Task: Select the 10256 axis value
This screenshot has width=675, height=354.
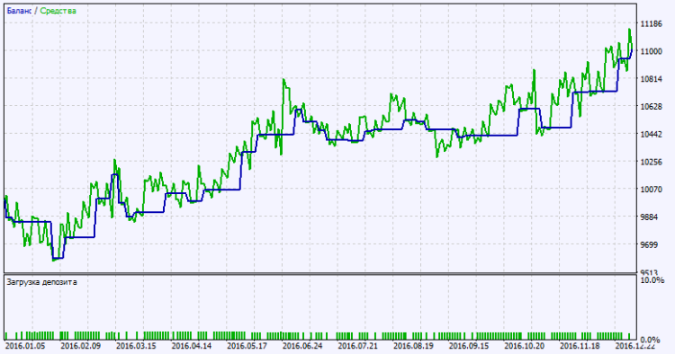Action: click(652, 162)
